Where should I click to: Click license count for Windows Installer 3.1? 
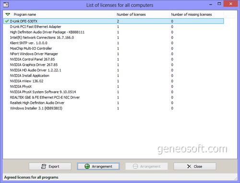pyautogui.click(x=118, y=108)
